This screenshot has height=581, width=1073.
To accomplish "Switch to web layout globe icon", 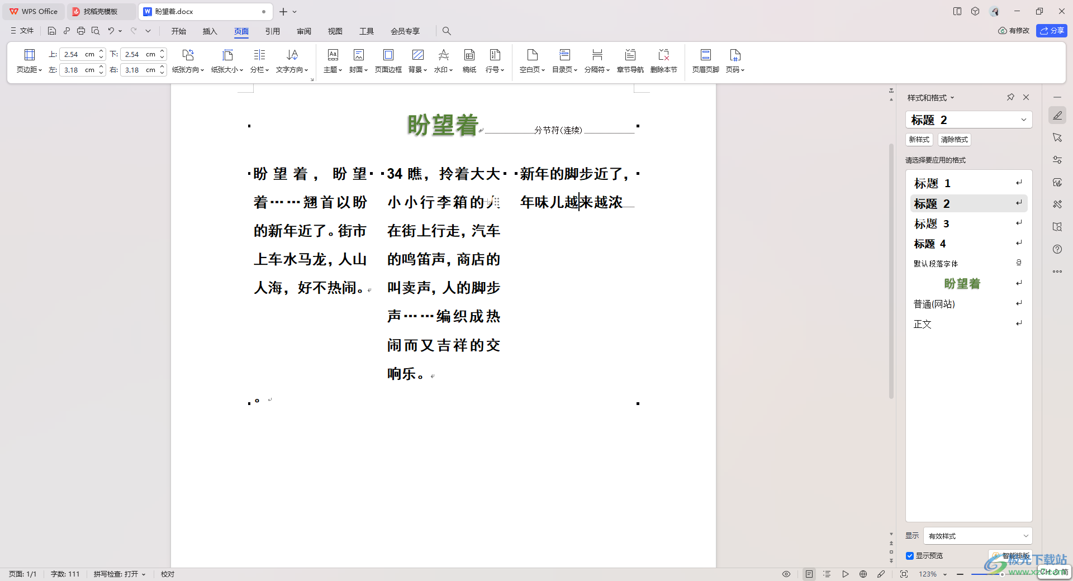I will pyautogui.click(x=863, y=574).
